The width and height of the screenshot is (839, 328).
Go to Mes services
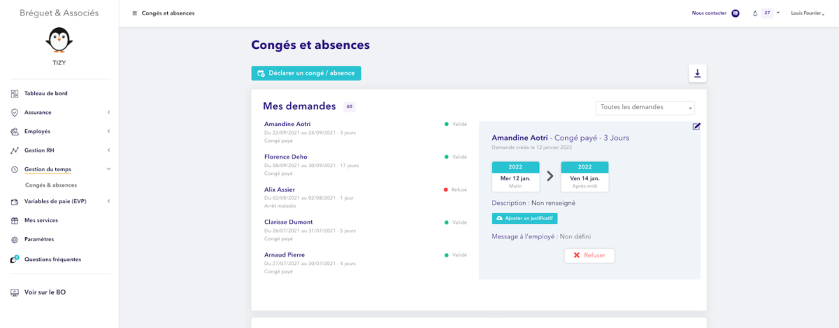41,220
